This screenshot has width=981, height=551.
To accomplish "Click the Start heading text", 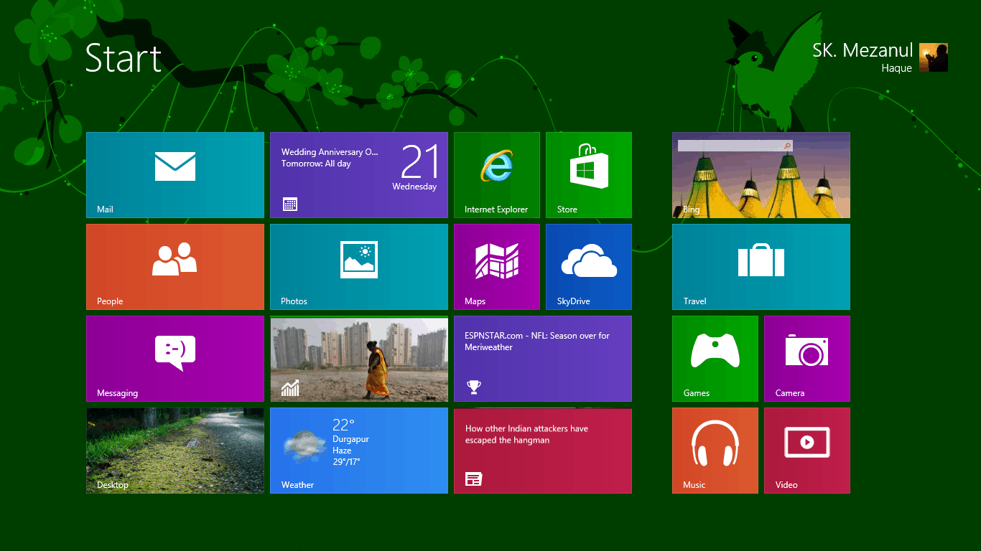I will point(124,59).
